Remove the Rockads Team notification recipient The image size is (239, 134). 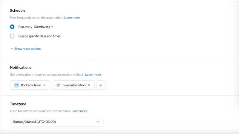tap(45, 85)
